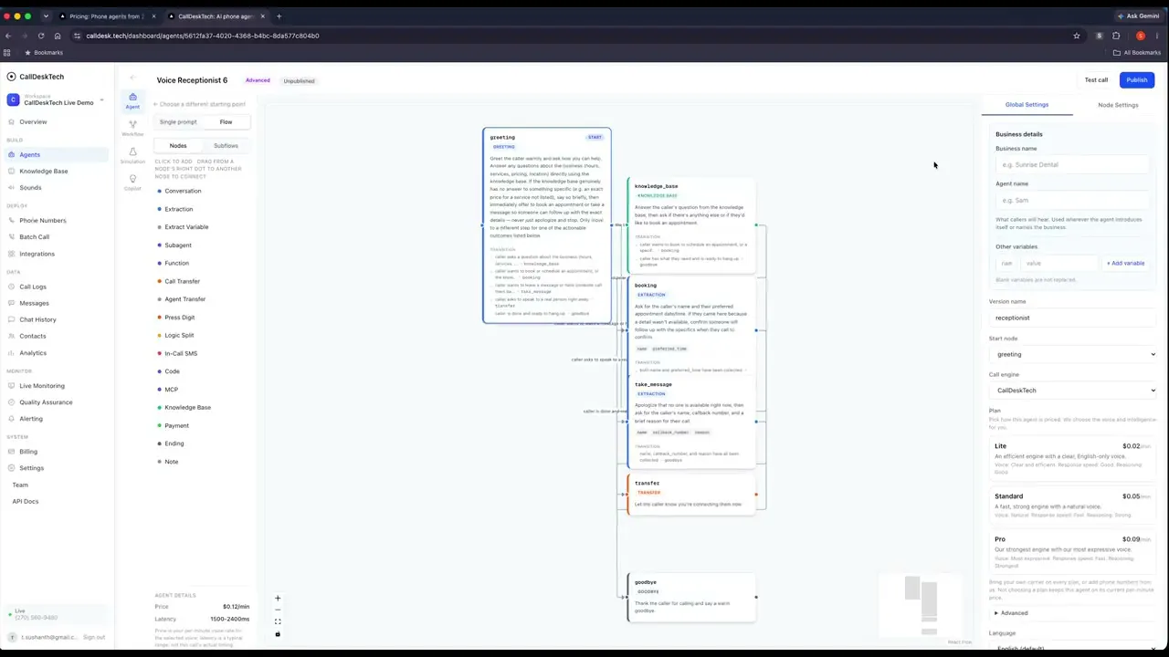This screenshot has height=657, width=1169.
Task: Switch to Single prompt mode
Action: (x=178, y=121)
